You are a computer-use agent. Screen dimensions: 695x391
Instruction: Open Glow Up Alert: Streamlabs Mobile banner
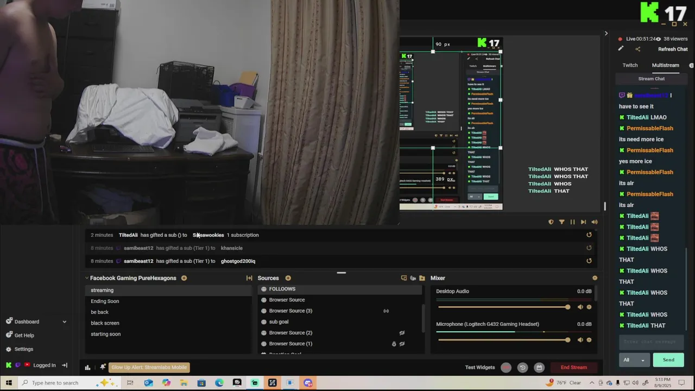149,367
